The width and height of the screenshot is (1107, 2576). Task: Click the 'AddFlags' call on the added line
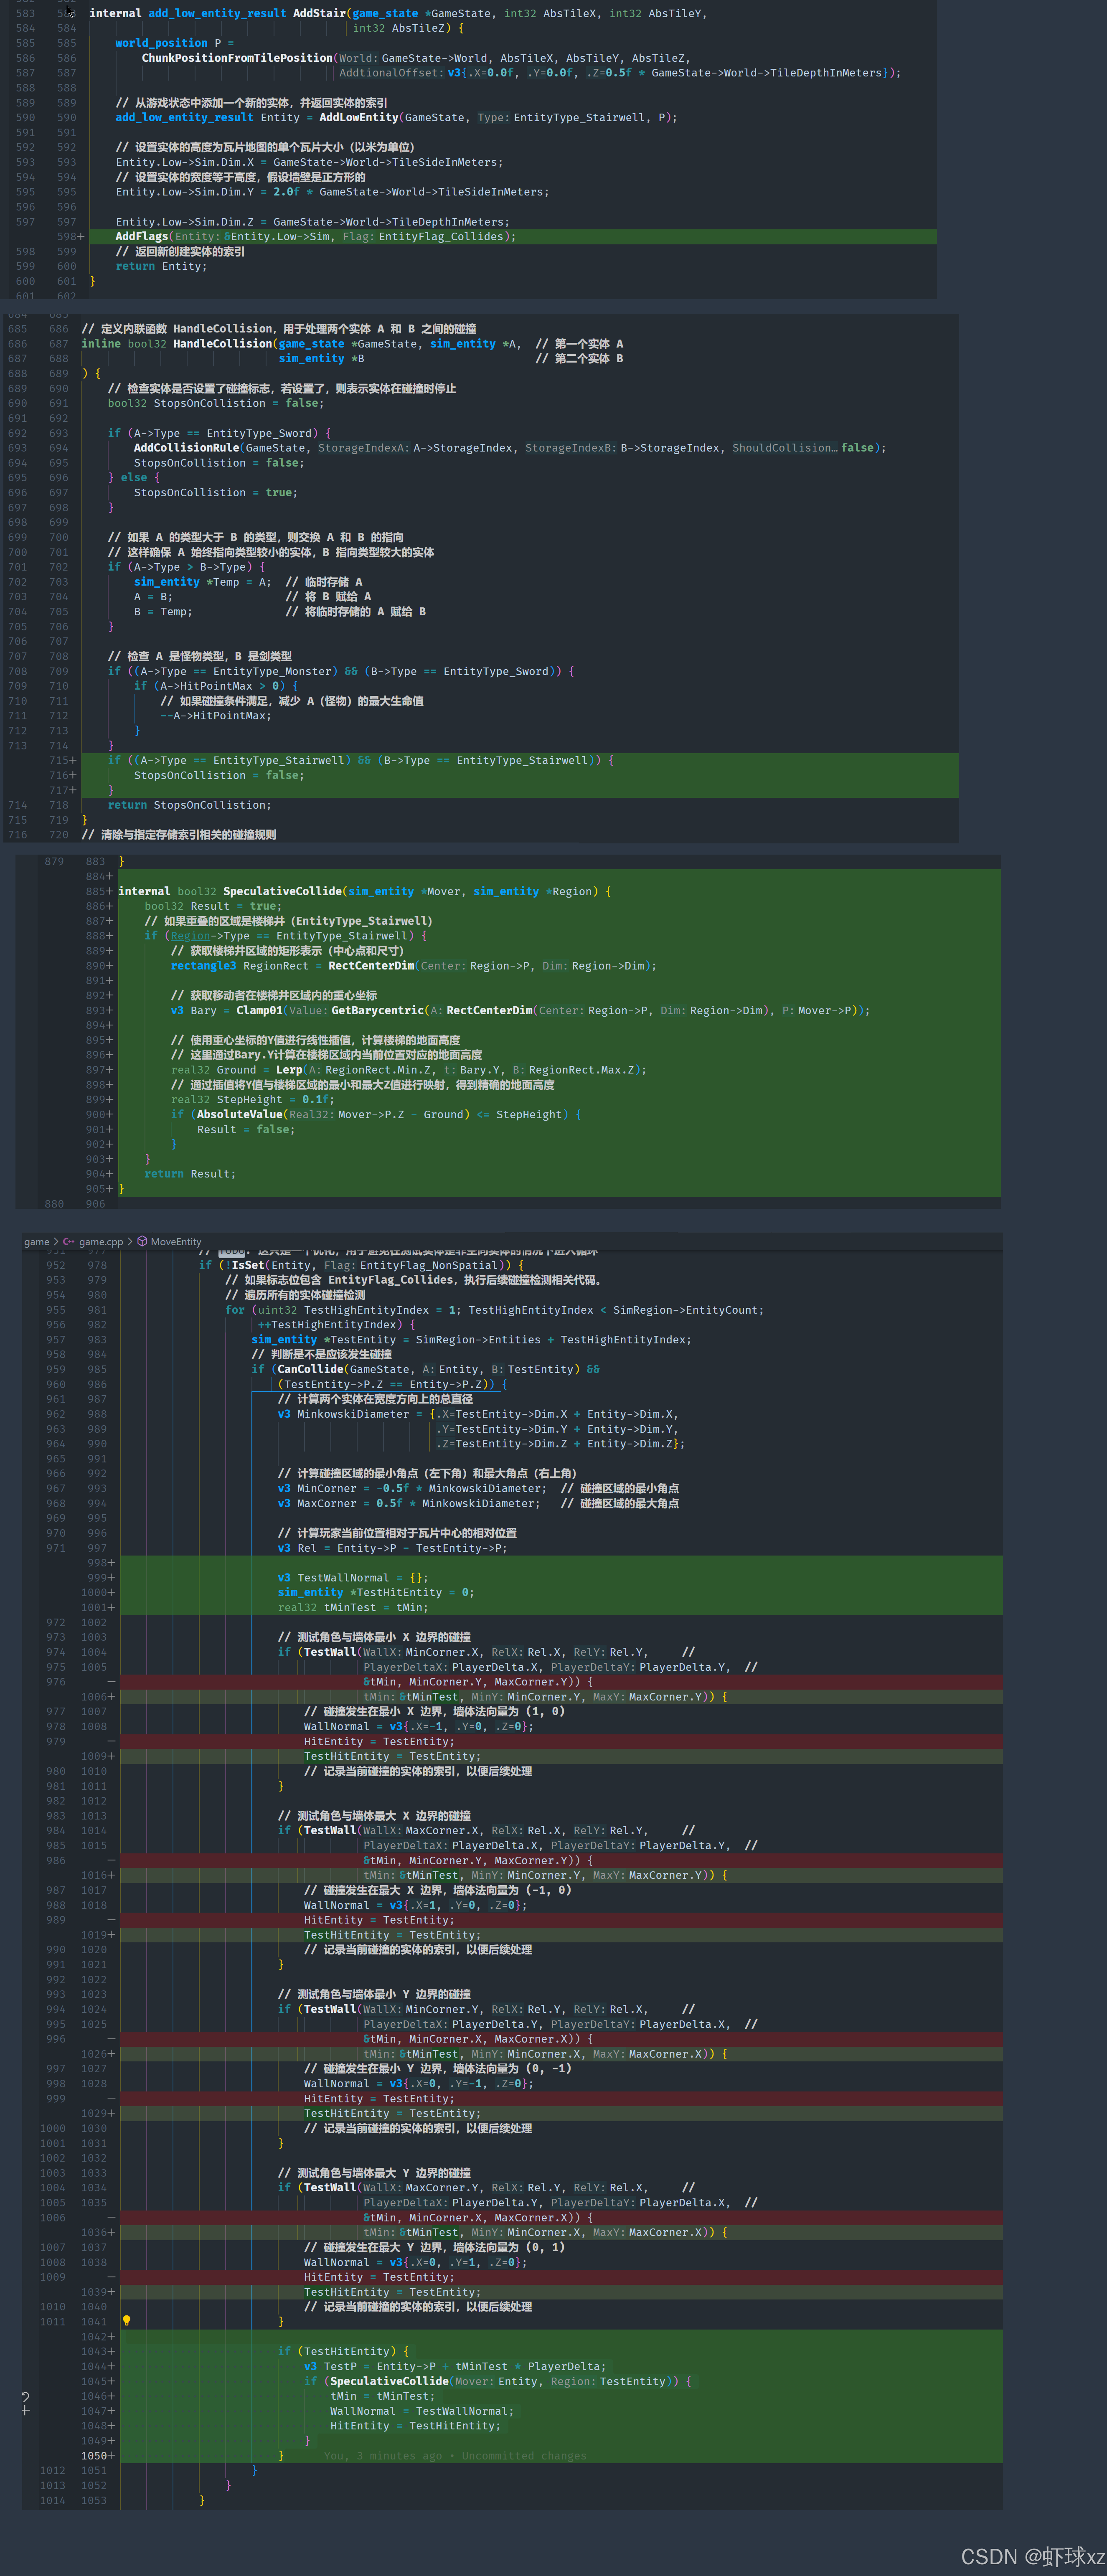[x=141, y=236]
